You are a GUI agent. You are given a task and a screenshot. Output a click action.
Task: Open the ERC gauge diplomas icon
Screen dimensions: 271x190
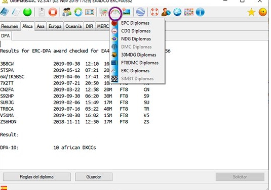(x=115, y=13)
